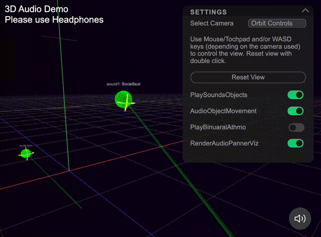Toggle the PlaySoundsObjects switch off
321x237 pixels.
[295, 95]
